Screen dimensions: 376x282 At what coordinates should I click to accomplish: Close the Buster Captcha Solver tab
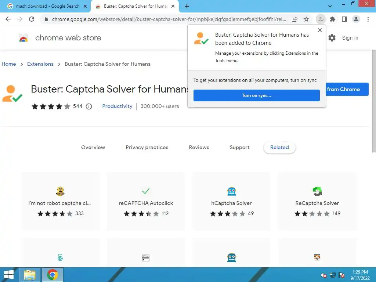click(x=173, y=7)
